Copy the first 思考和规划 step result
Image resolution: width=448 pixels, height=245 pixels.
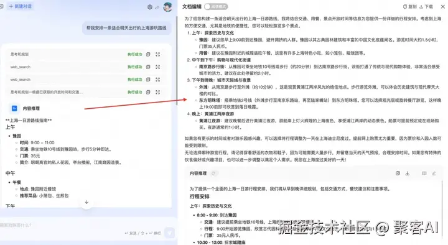click(148, 54)
